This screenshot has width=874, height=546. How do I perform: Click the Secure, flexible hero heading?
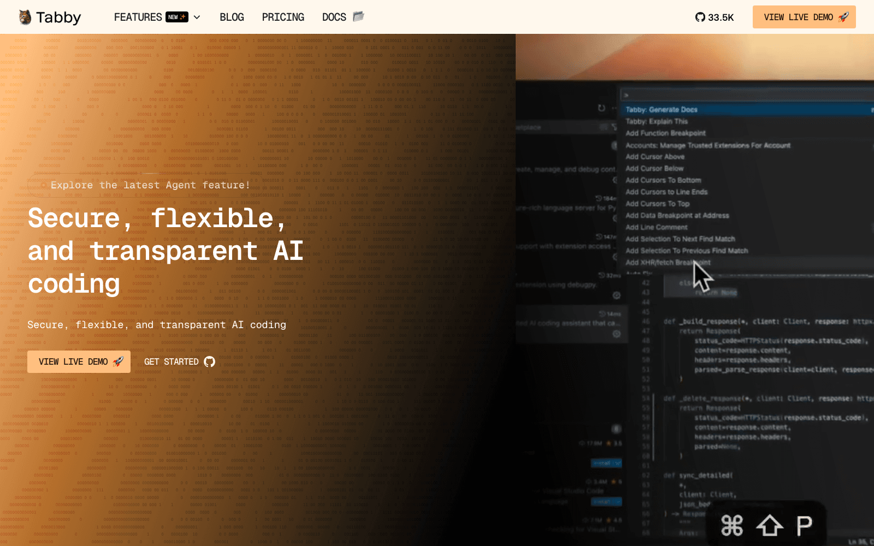point(166,251)
